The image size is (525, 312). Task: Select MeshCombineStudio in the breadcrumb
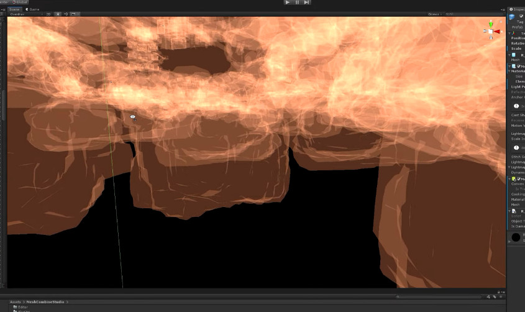45,302
